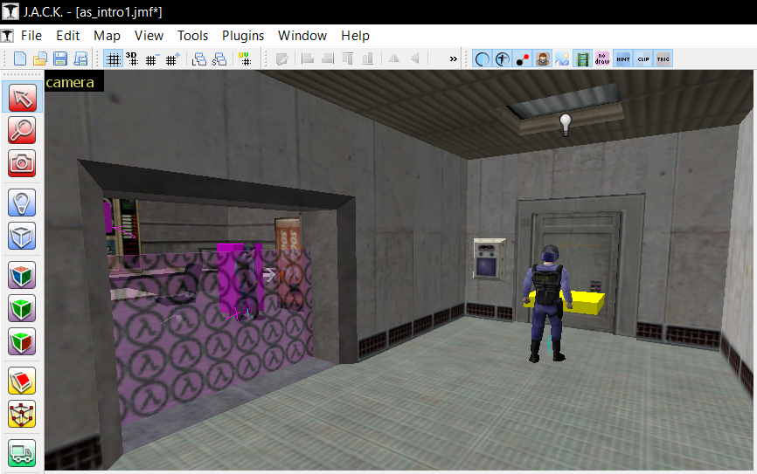Create a new map file
Image resolution: width=757 pixels, height=474 pixels.
[x=20, y=58]
